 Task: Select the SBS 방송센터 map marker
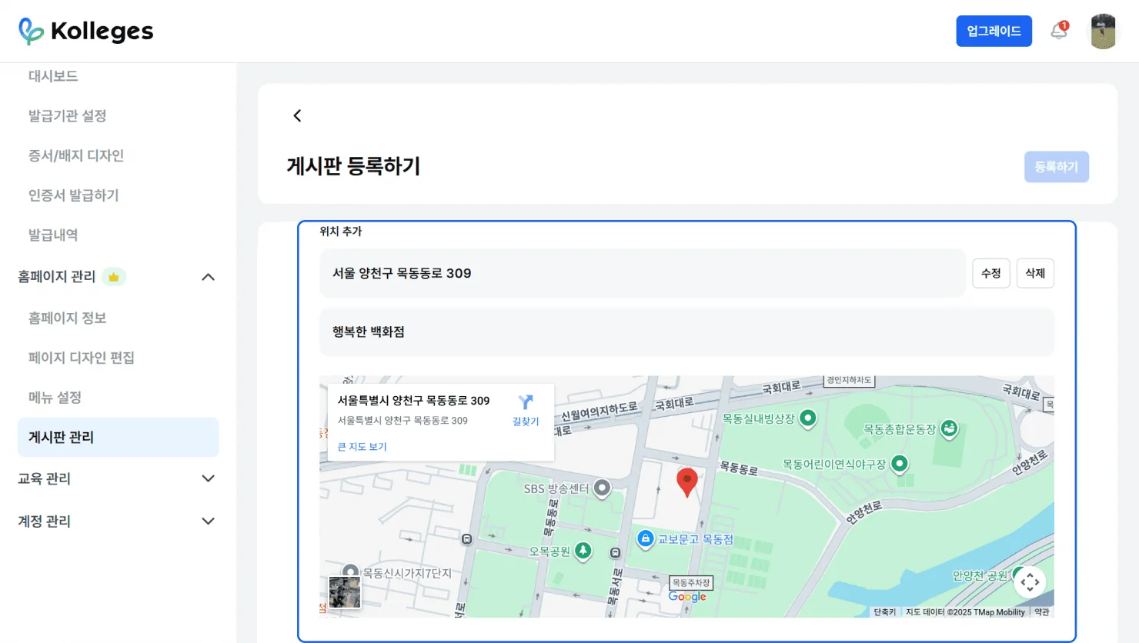(602, 488)
